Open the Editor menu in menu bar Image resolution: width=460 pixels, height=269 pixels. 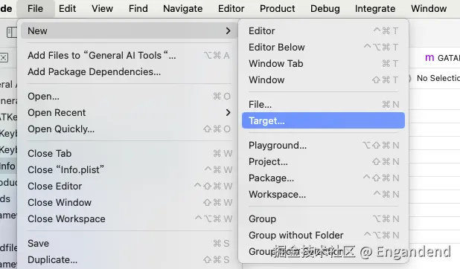[231, 8]
